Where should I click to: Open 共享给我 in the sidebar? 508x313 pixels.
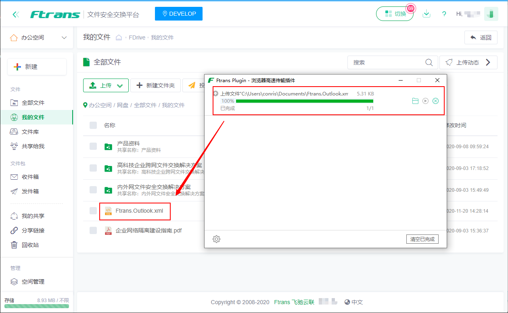click(37, 146)
